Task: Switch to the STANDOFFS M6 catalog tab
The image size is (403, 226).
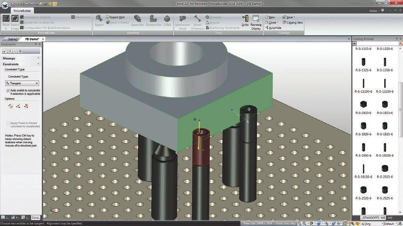Action: pos(373,218)
